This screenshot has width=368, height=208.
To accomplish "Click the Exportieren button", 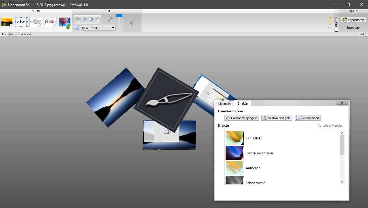I will coord(353,20).
